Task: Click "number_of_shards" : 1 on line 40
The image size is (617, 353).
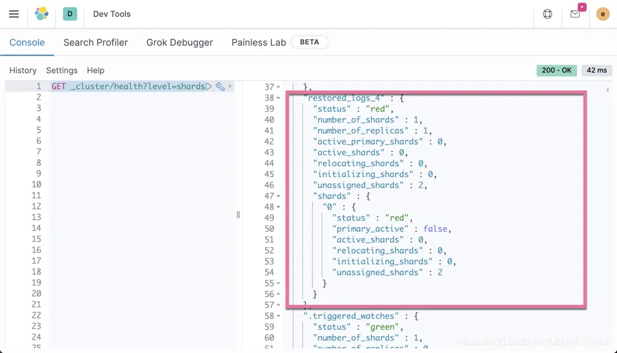Action: click(367, 120)
